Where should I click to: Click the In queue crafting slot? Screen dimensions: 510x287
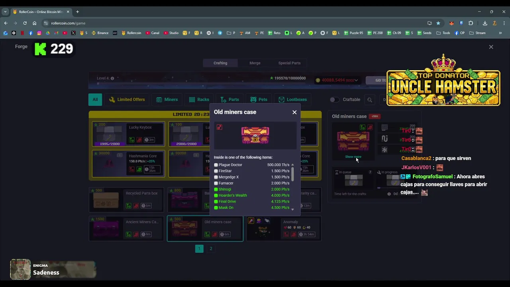(353, 181)
